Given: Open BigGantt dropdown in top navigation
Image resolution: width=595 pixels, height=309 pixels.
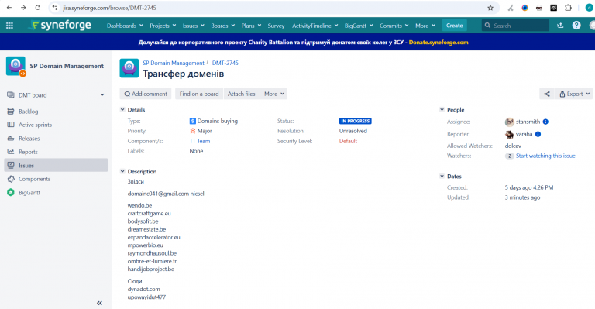Looking at the screenshot, I should click(359, 26).
